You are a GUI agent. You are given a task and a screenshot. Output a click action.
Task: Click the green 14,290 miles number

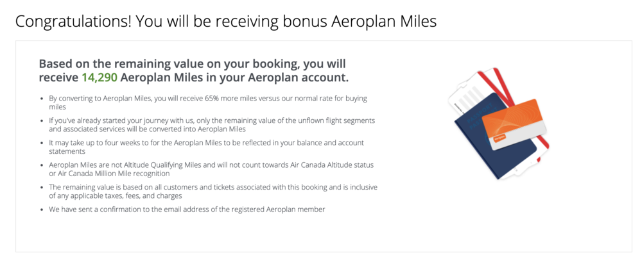point(98,78)
